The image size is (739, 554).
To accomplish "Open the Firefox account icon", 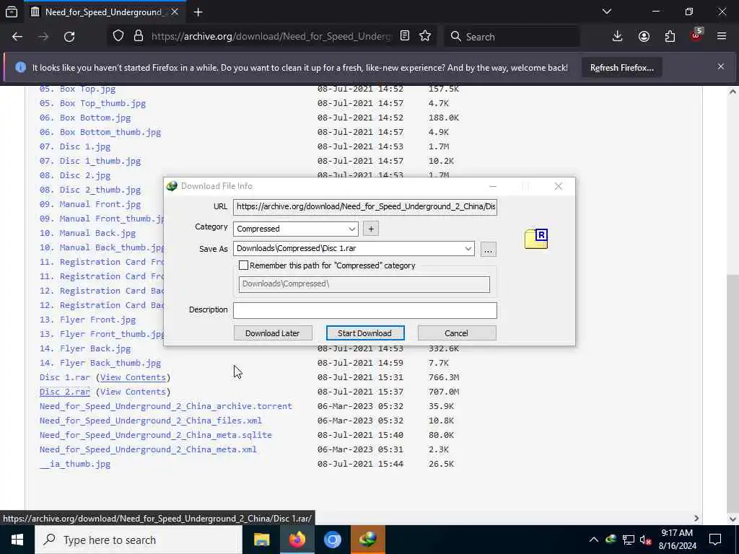I will (x=644, y=36).
